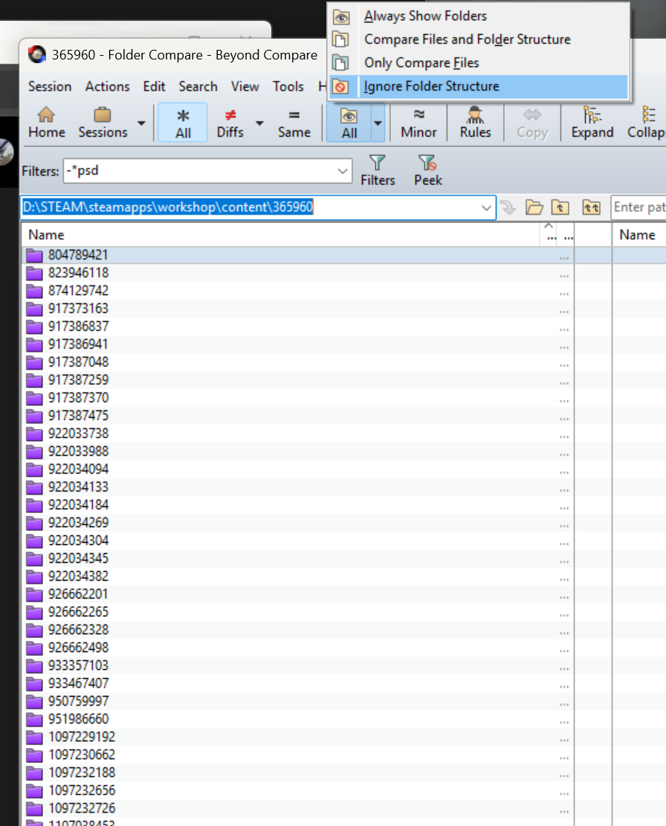Click the right side Enter path field
Image resolution: width=666 pixels, height=826 pixels.
tap(638, 207)
